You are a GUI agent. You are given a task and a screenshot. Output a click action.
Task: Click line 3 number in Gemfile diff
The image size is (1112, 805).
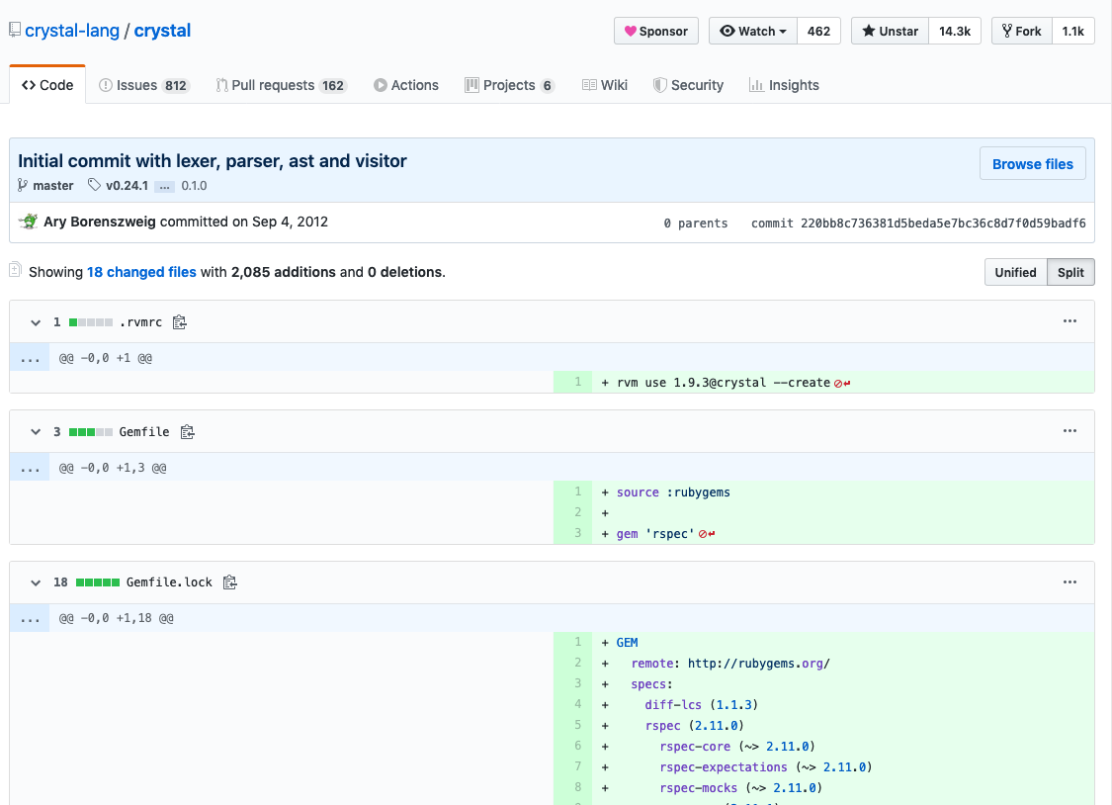coord(577,533)
